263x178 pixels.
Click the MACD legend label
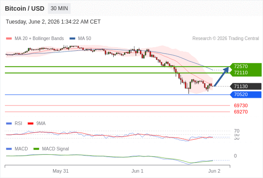21,149
